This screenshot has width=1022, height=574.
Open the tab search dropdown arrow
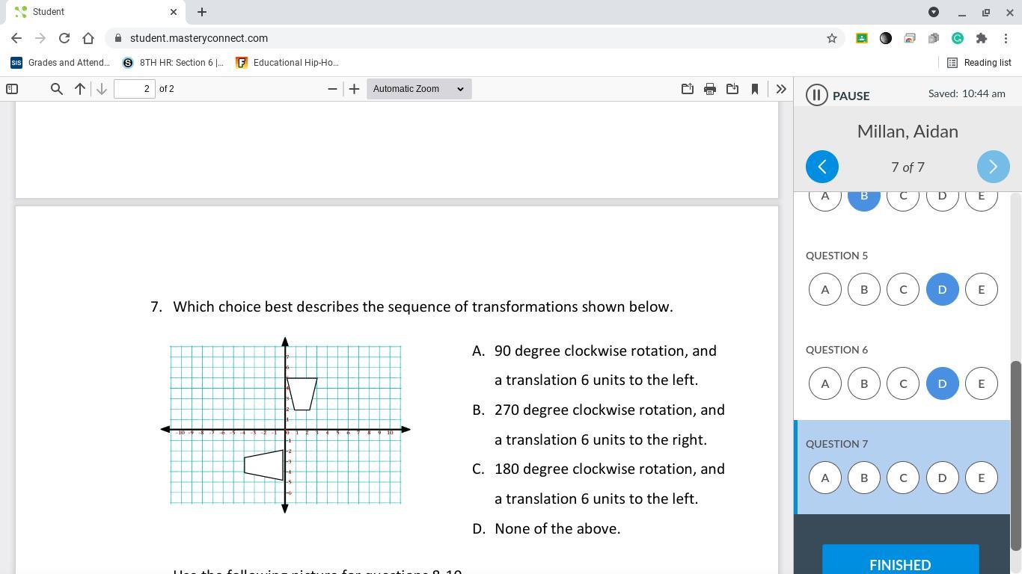pos(934,12)
